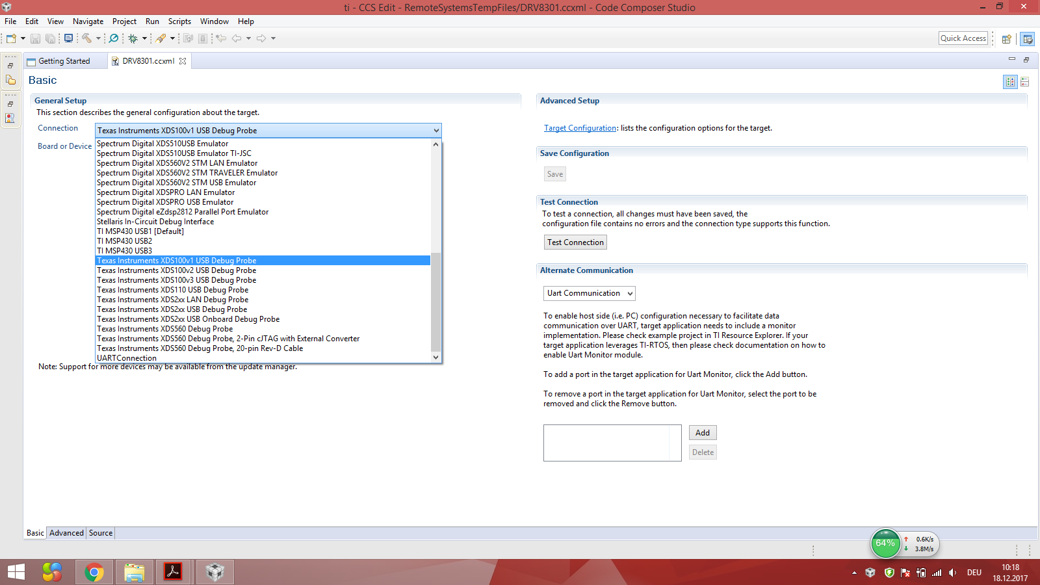Open the Scripts menu

pos(179,21)
